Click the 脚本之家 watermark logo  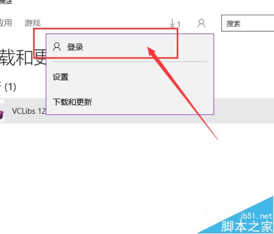pyautogui.click(x=247, y=226)
